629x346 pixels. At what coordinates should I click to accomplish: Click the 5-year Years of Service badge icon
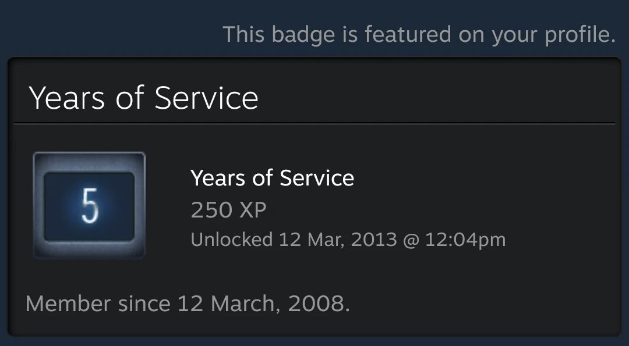(89, 205)
